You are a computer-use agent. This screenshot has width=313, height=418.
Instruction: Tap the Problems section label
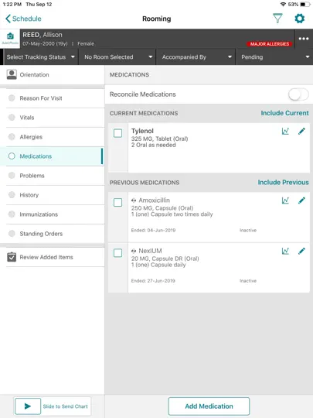coord(32,176)
